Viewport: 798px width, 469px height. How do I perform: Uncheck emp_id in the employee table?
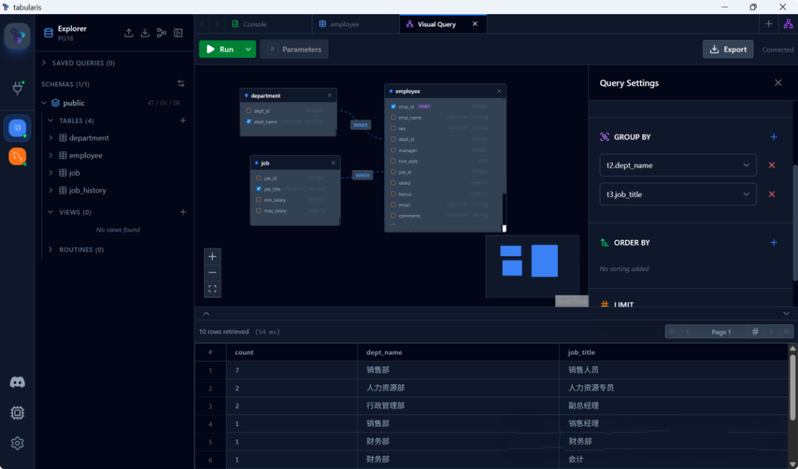pos(394,106)
